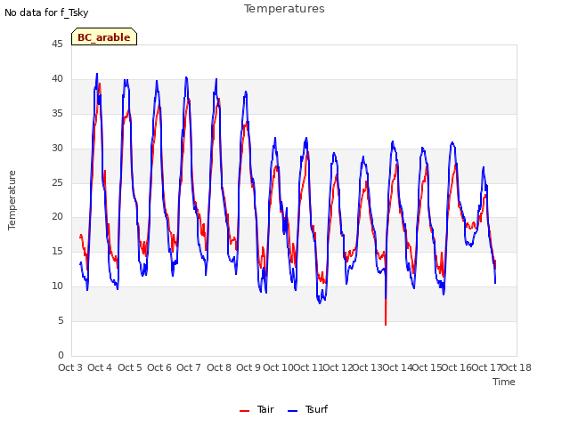570x427 pixels.
Task: Click the Oct 8 x-axis tick label
Action: coord(219,367)
